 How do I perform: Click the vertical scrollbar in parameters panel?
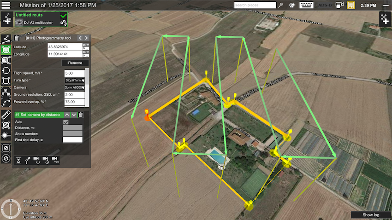click(x=87, y=87)
